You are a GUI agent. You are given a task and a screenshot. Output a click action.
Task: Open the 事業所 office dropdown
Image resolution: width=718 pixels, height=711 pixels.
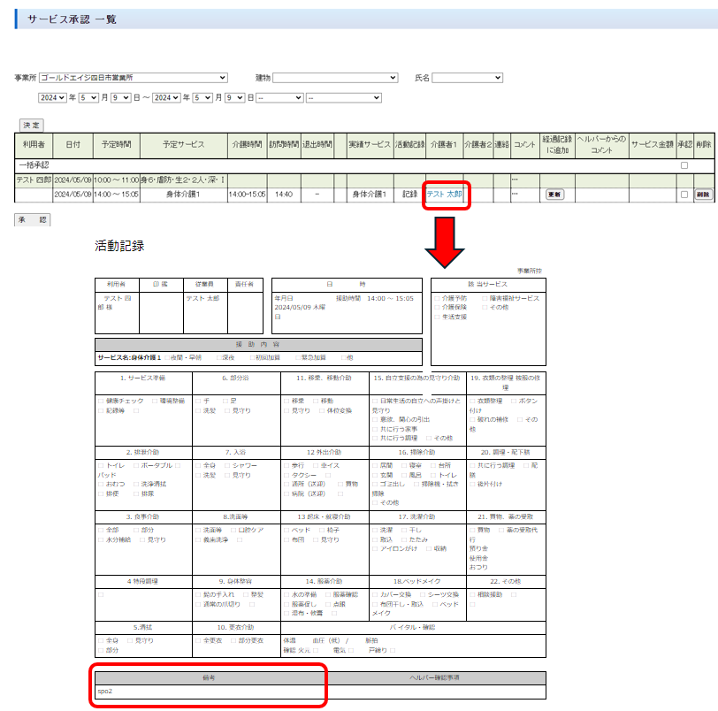coord(133,78)
